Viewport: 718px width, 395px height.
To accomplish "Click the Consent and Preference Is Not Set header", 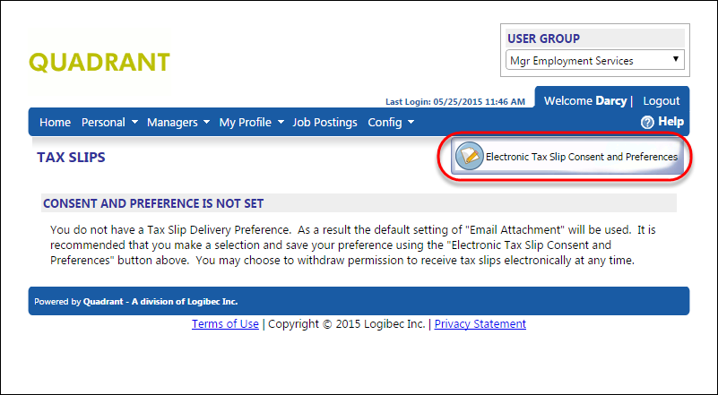I will coord(153,203).
